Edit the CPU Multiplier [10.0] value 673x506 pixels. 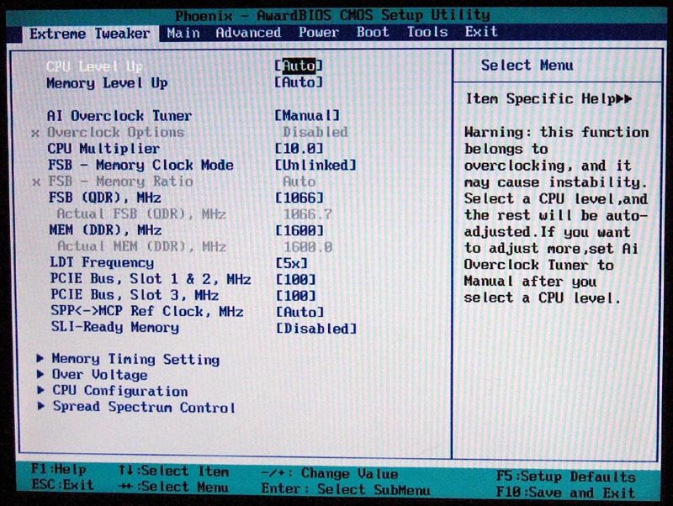(x=299, y=149)
